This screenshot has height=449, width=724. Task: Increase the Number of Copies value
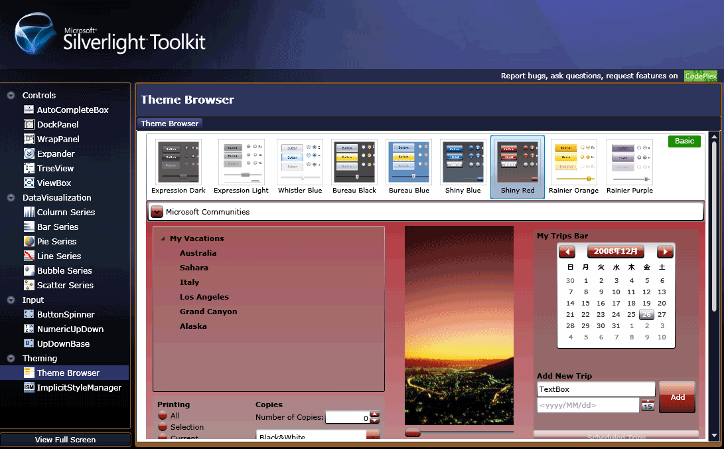(375, 414)
